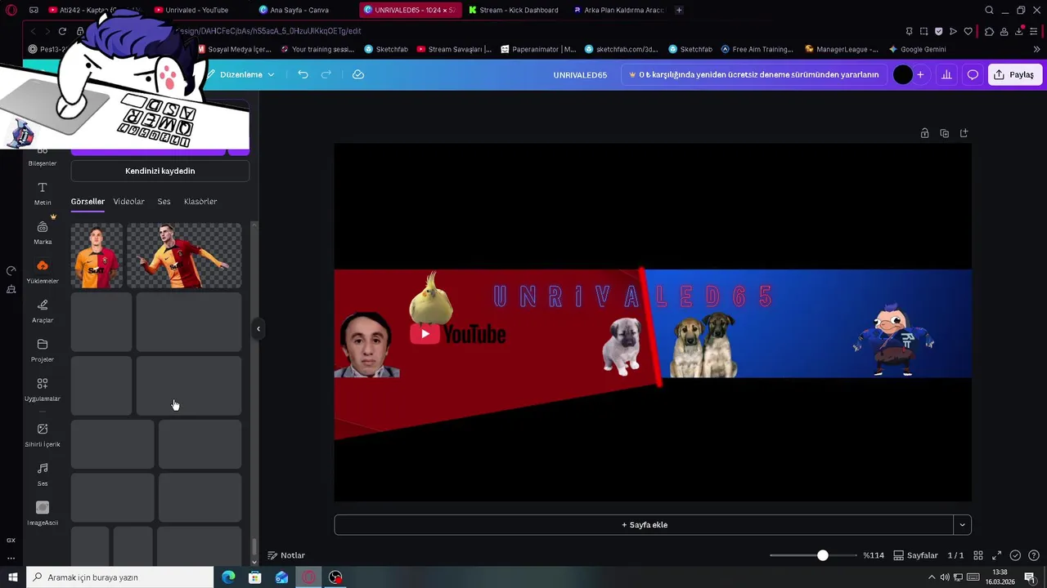Screen dimensions: 1047x588
Task: Click the free trial offer banner
Action: point(753,74)
